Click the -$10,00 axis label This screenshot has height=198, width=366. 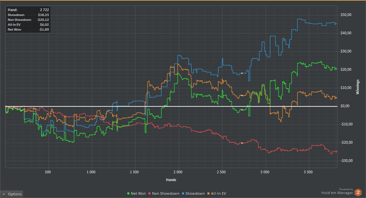(346, 124)
